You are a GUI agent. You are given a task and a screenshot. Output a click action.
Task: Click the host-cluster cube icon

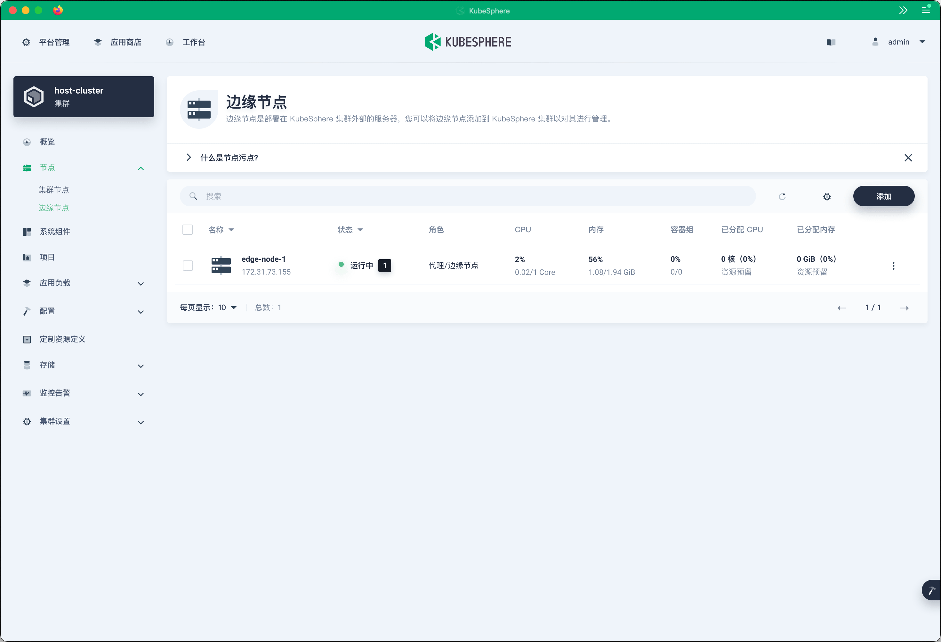(34, 96)
